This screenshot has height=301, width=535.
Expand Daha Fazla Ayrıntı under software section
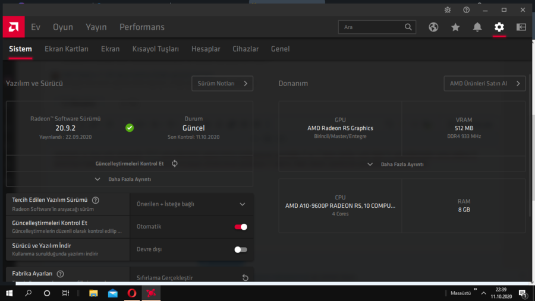click(130, 179)
